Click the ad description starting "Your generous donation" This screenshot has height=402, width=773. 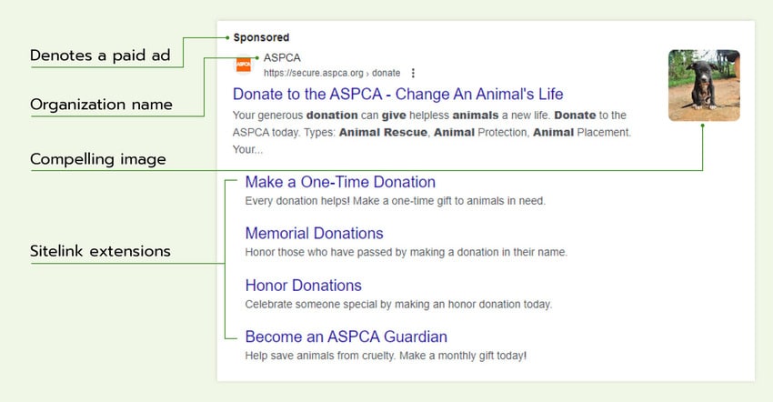tap(429, 125)
